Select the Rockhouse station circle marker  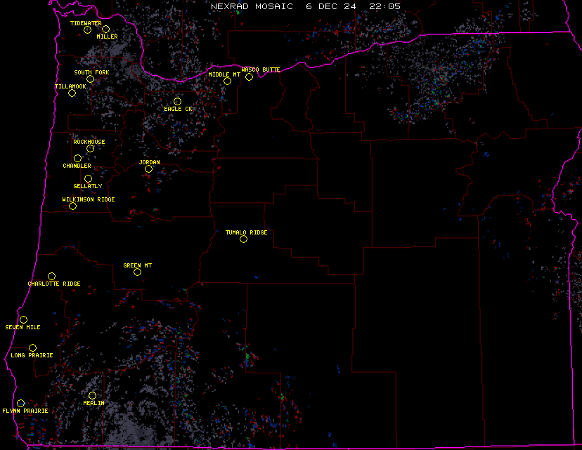pyautogui.click(x=90, y=148)
